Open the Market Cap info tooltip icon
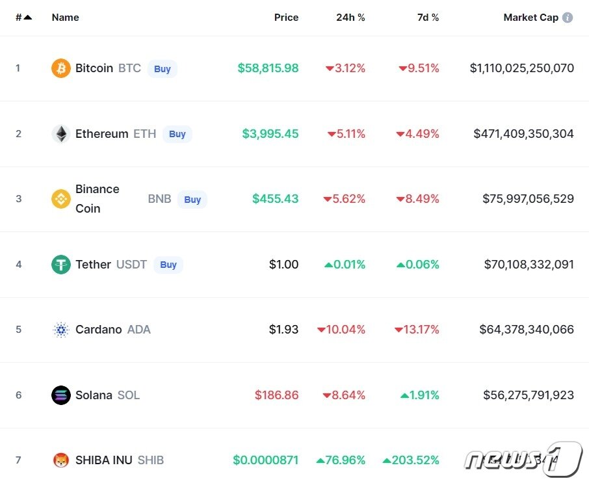The image size is (589, 485). tap(568, 18)
